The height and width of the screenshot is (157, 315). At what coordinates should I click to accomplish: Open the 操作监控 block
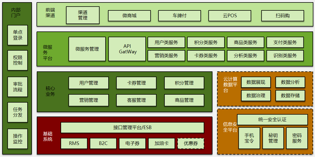pos(18,139)
